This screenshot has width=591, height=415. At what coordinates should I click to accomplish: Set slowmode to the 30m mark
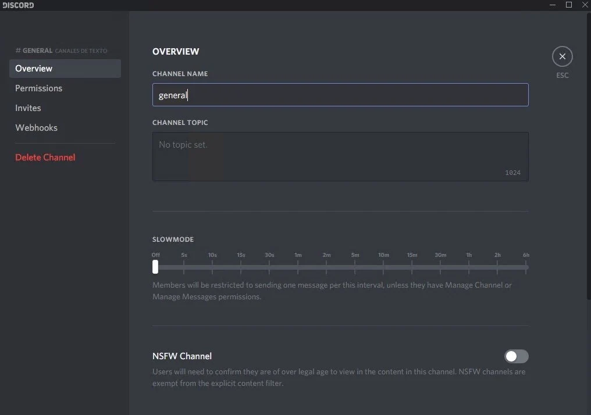pyautogui.click(x=440, y=267)
